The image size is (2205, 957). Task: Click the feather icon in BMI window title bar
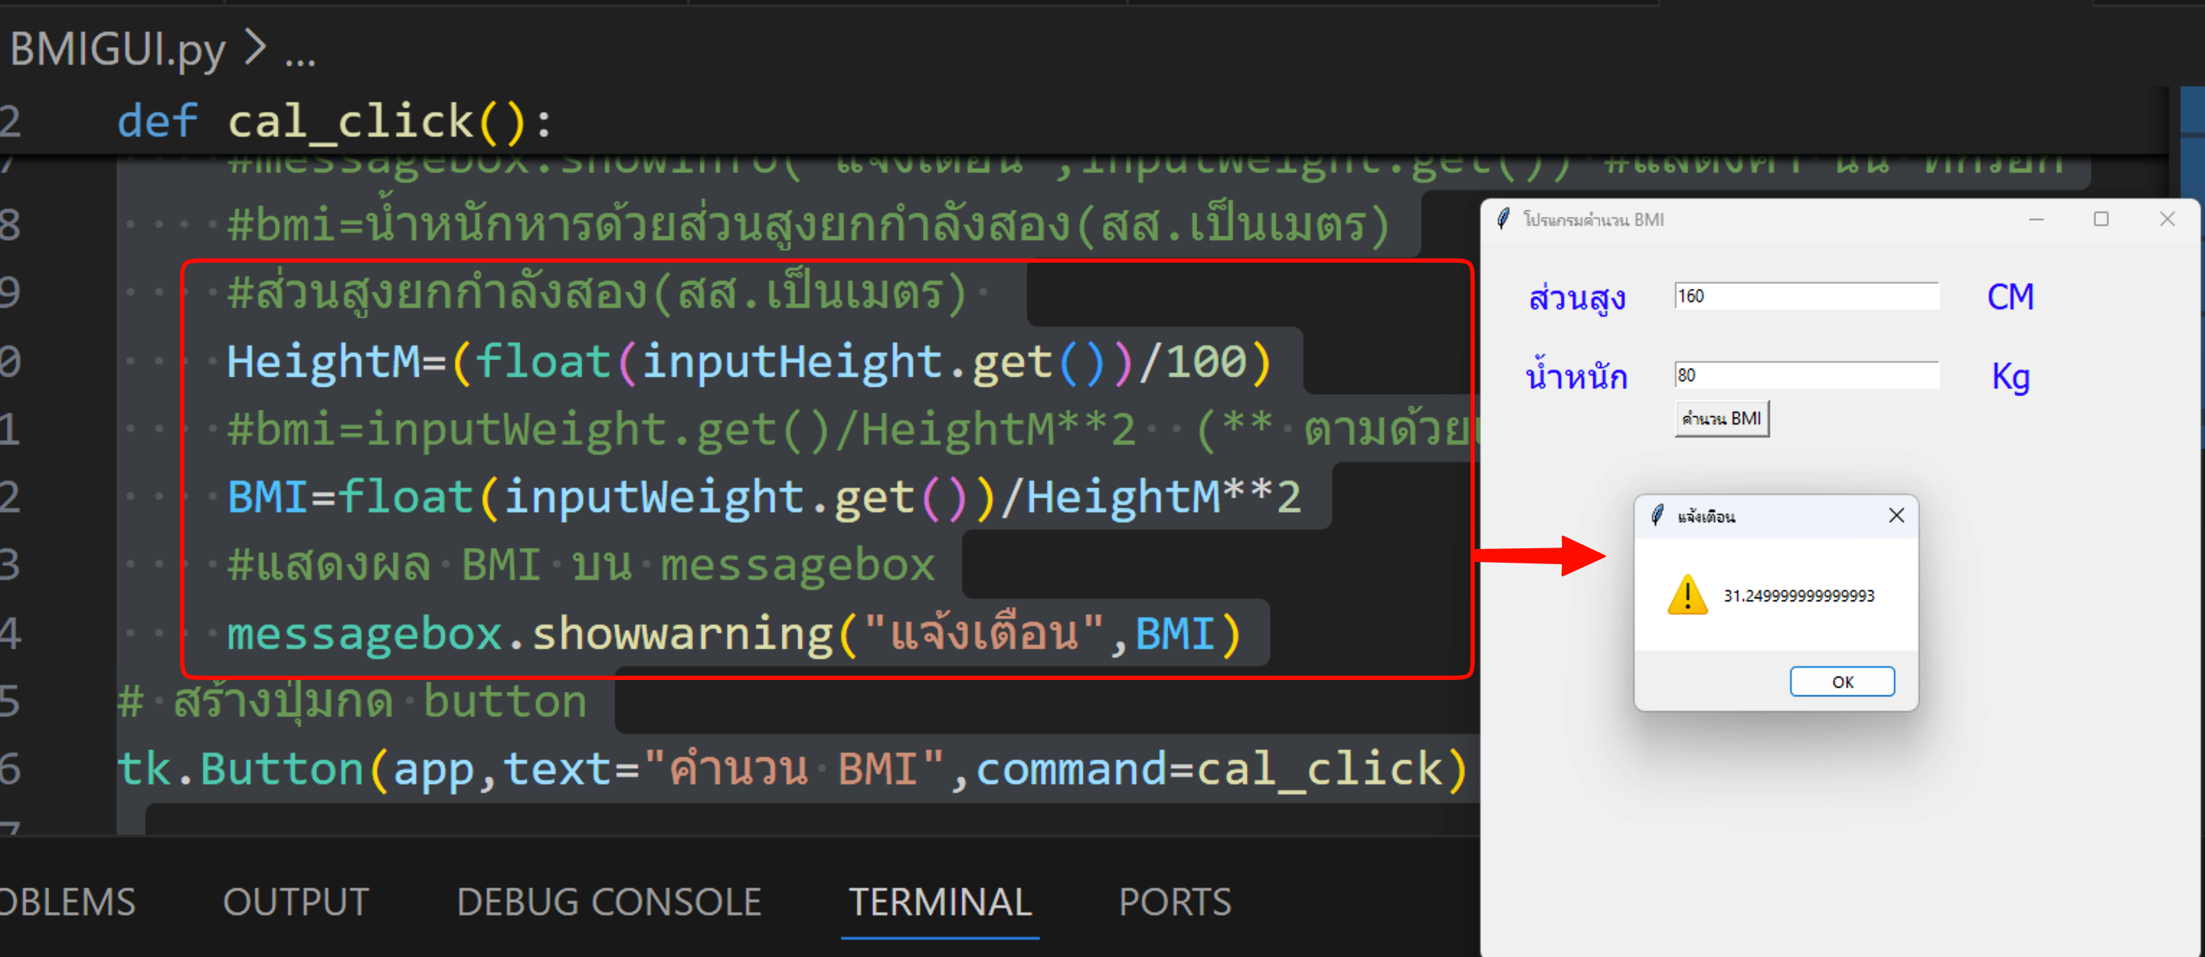coord(1503,219)
